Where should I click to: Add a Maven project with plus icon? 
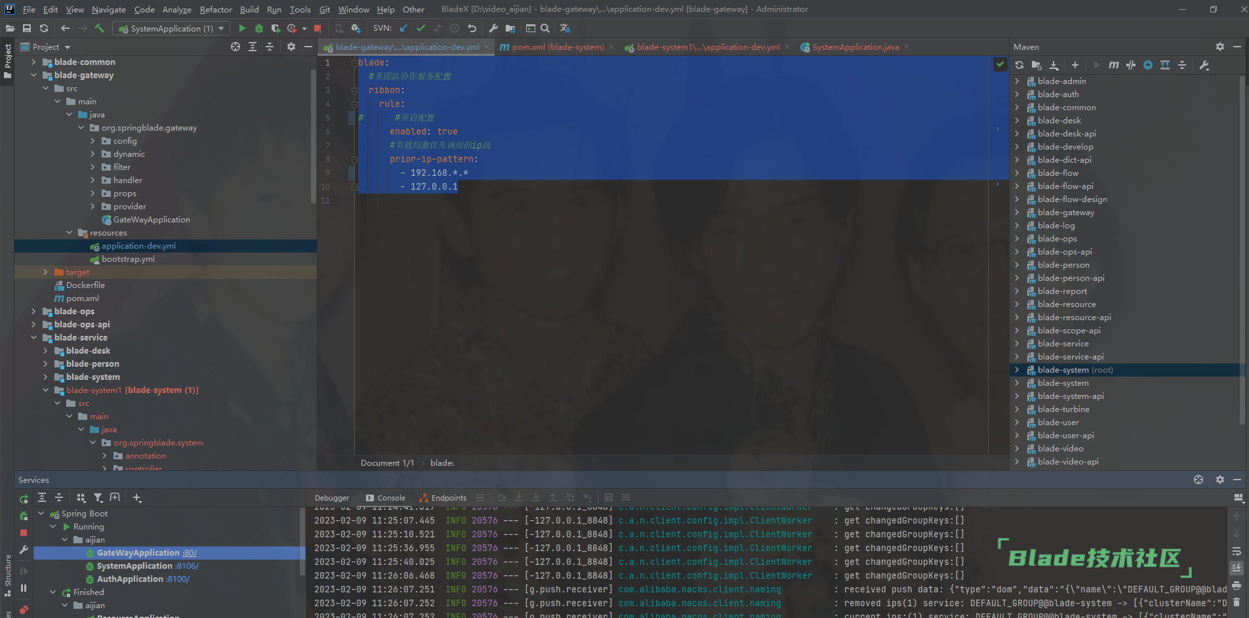pos(1075,65)
